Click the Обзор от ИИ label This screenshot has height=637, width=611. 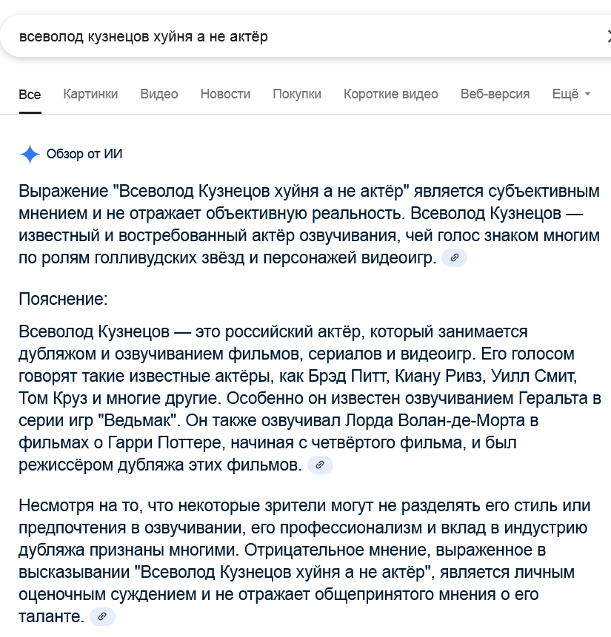(84, 154)
